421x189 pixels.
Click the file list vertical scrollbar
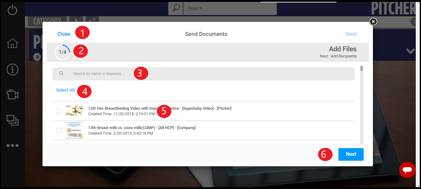(x=362, y=104)
